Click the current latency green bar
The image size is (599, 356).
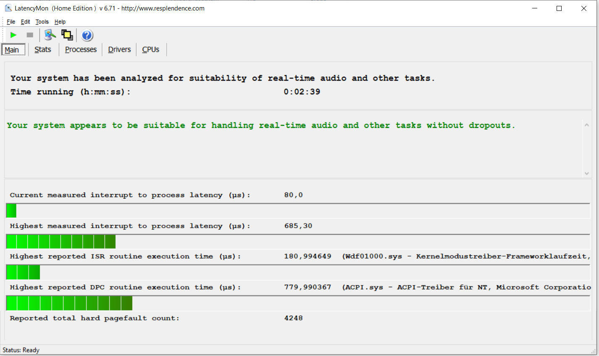point(11,210)
